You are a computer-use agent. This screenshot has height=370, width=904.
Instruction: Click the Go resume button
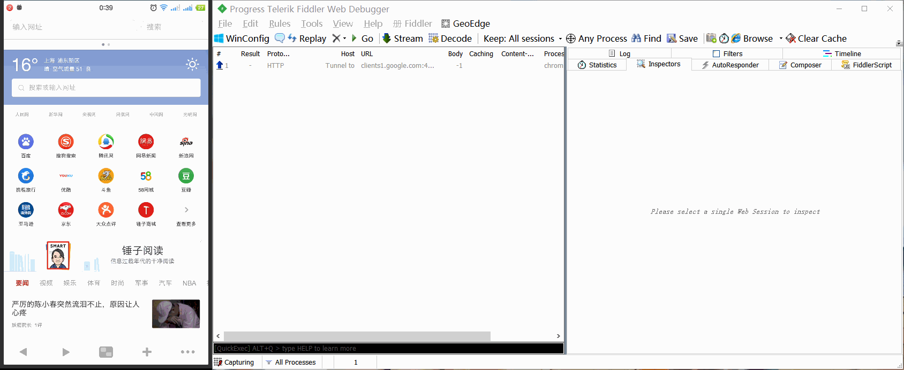362,38
